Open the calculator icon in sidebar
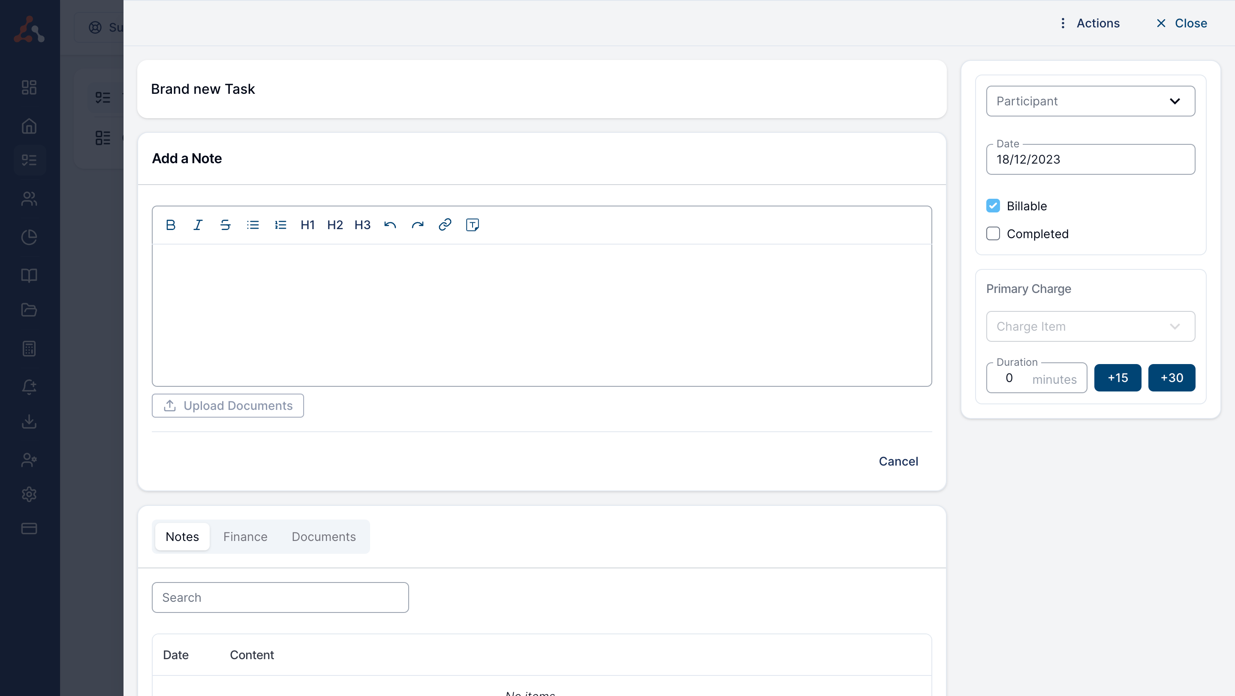 pos(29,349)
